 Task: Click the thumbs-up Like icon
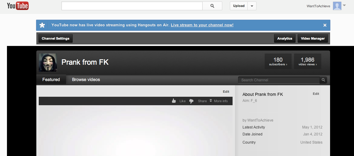(174, 101)
